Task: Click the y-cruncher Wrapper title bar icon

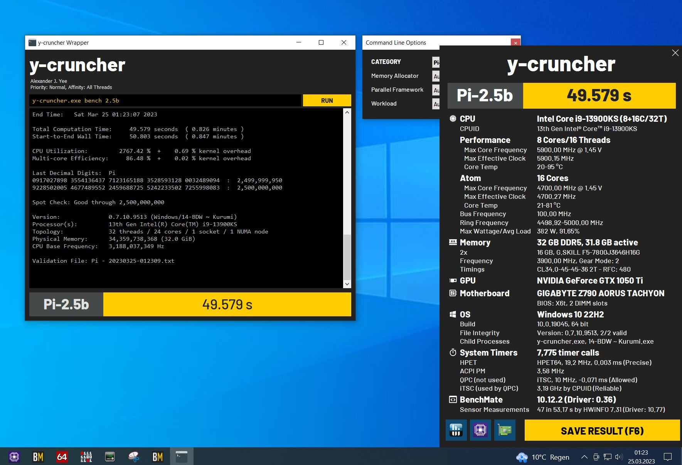Action: [32, 43]
